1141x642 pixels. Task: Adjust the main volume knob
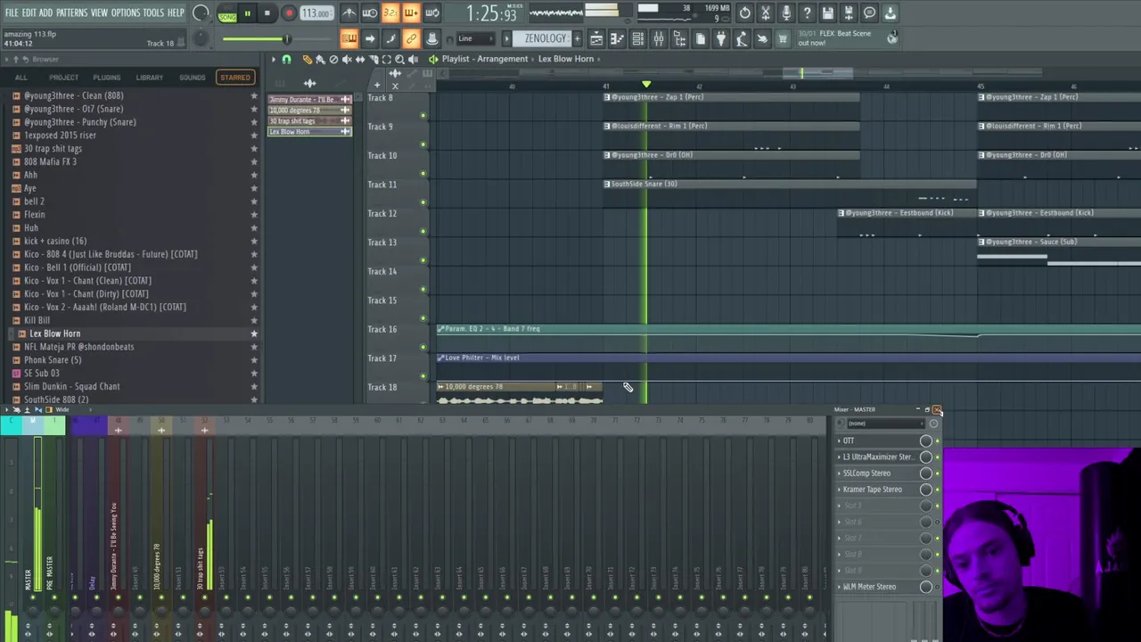201,12
